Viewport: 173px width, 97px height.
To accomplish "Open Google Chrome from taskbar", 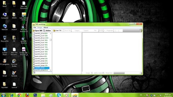I will click(19, 95).
